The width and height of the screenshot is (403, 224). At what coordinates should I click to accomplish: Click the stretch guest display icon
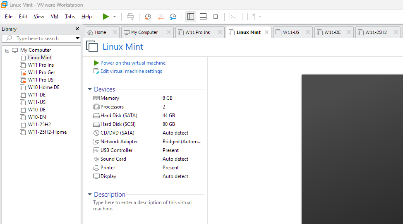[251, 17]
